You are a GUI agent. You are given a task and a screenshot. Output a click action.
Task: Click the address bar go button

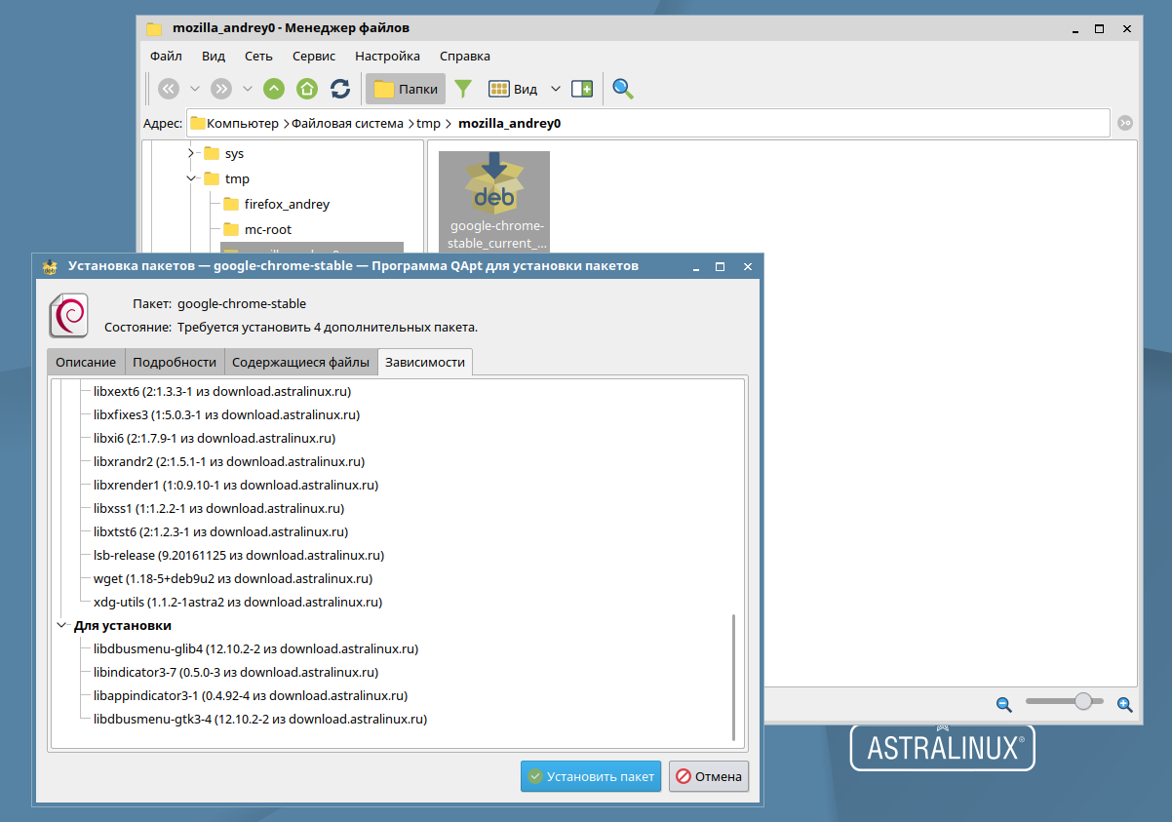coord(1125,123)
